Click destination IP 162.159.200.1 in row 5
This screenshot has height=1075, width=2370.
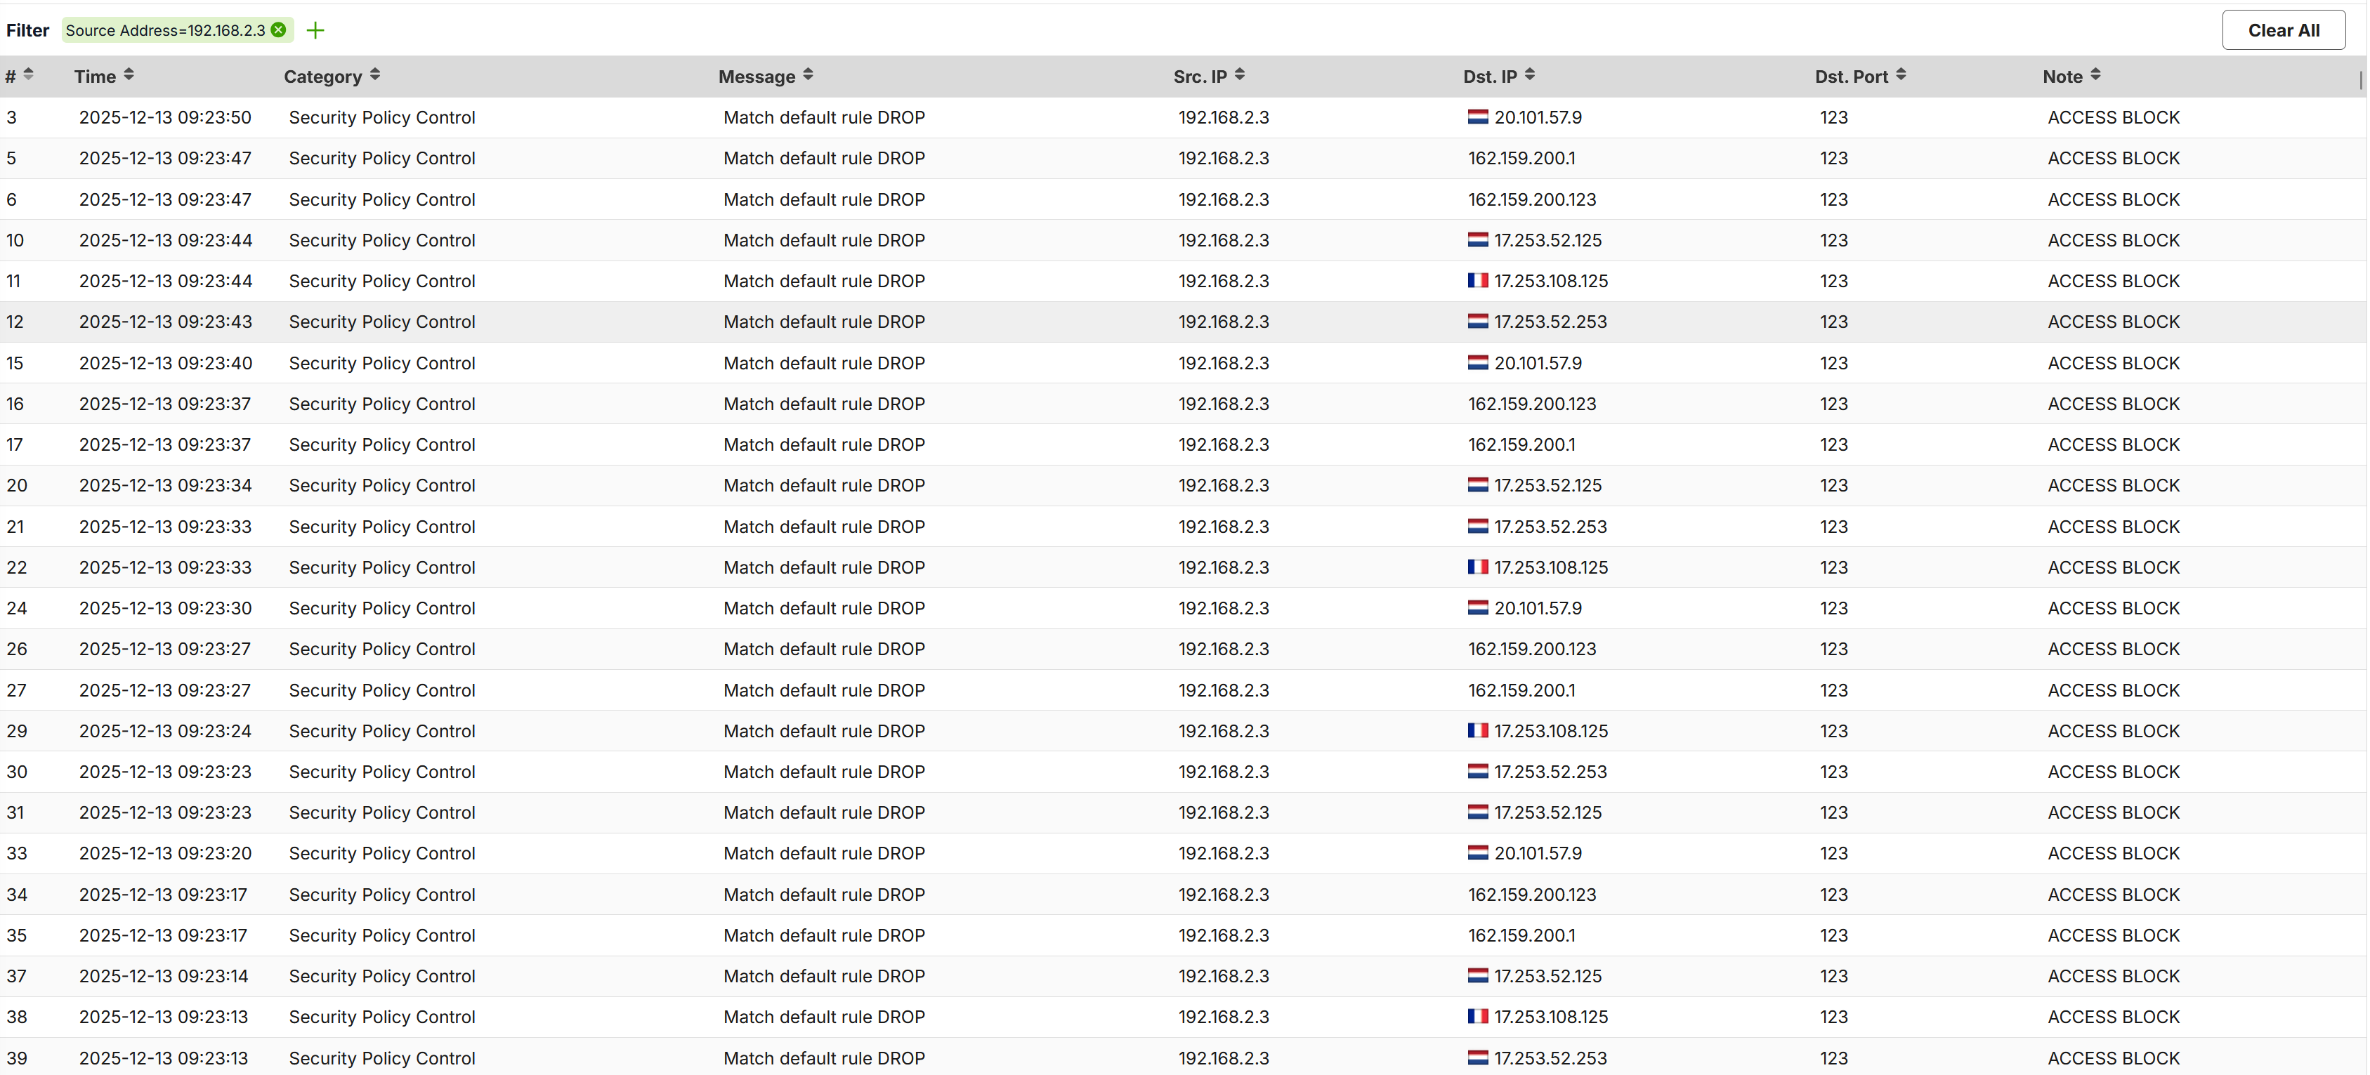click(x=1521, y=158)
